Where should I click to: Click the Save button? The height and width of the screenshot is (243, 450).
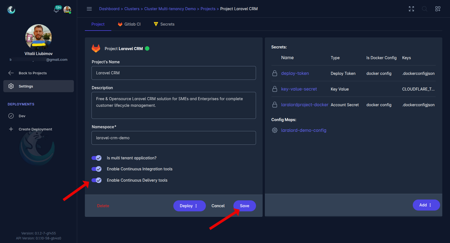coord(245,206)
